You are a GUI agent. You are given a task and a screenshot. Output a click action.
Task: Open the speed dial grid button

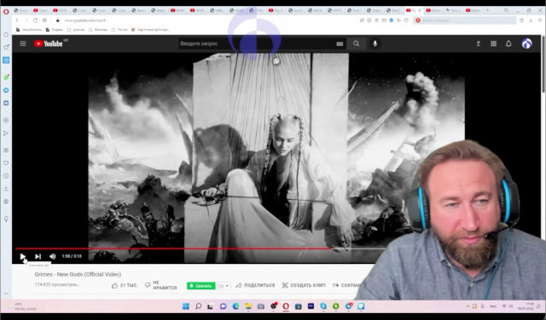click(x=44, y=20)
